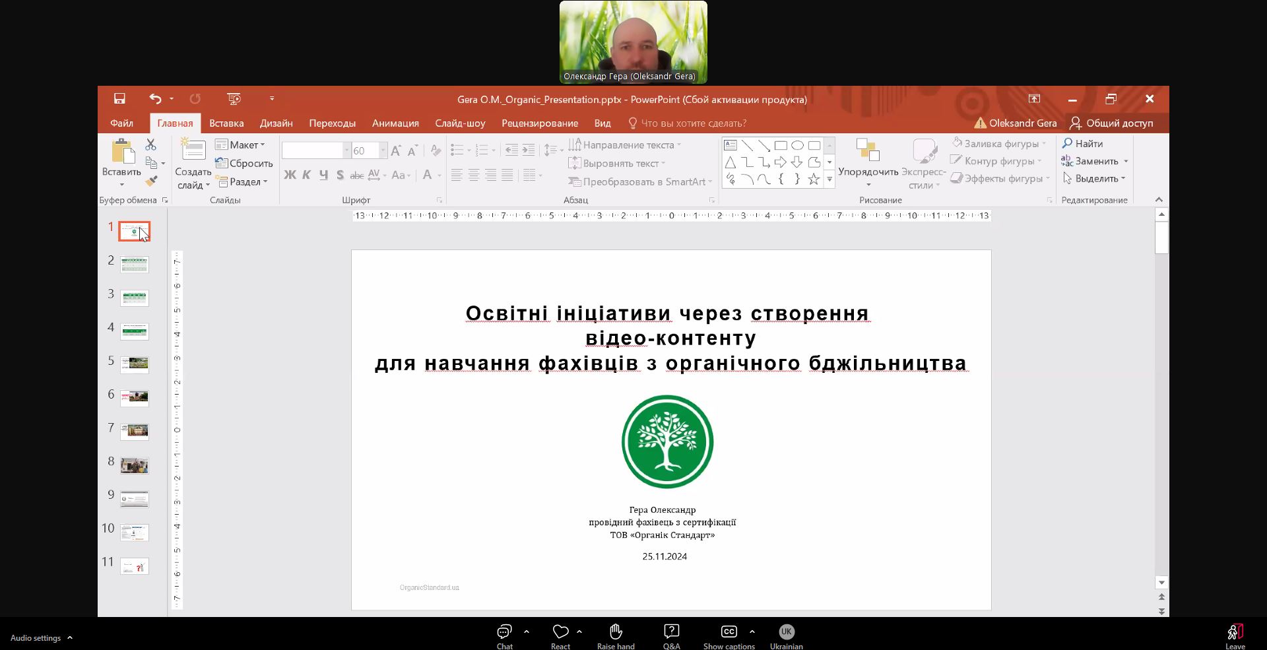Expand Zoom Audio settings chevron
The height and width of the screenshot is (650, 1267).
coord(70,637)
